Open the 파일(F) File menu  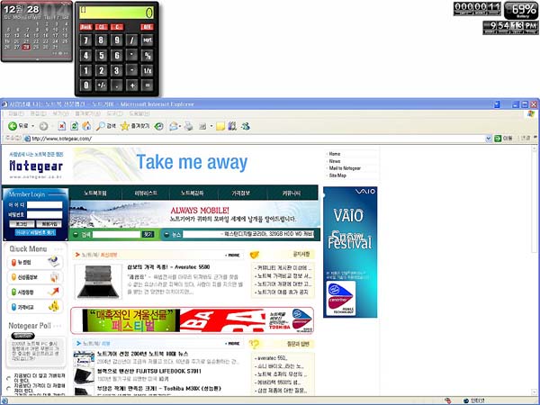click(16, 113)
